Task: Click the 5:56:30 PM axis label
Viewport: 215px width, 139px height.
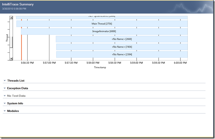Action: [27, 63]
